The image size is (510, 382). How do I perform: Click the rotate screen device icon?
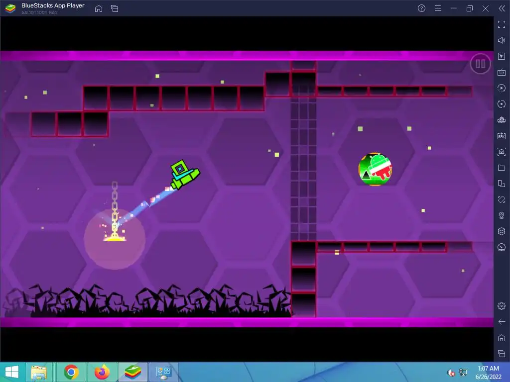[x=502, y=184]
